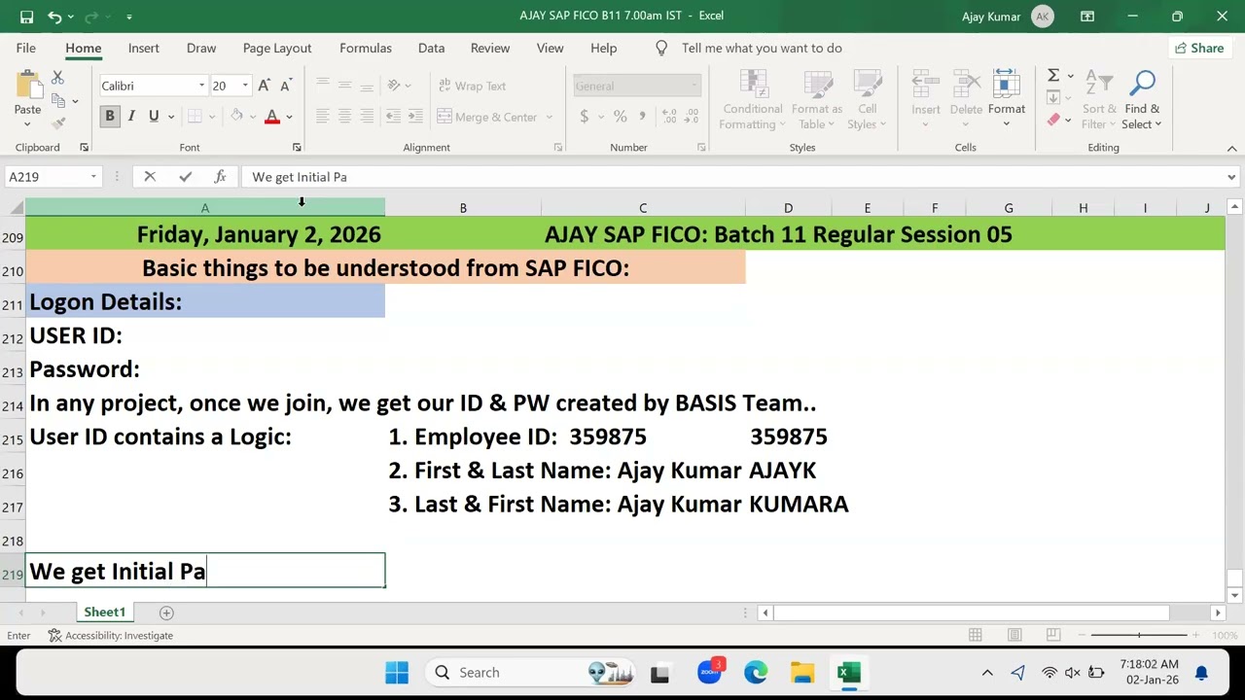Click the Password: cell
The width and height of the screenshot is (1245, 700).
[205, 368]
